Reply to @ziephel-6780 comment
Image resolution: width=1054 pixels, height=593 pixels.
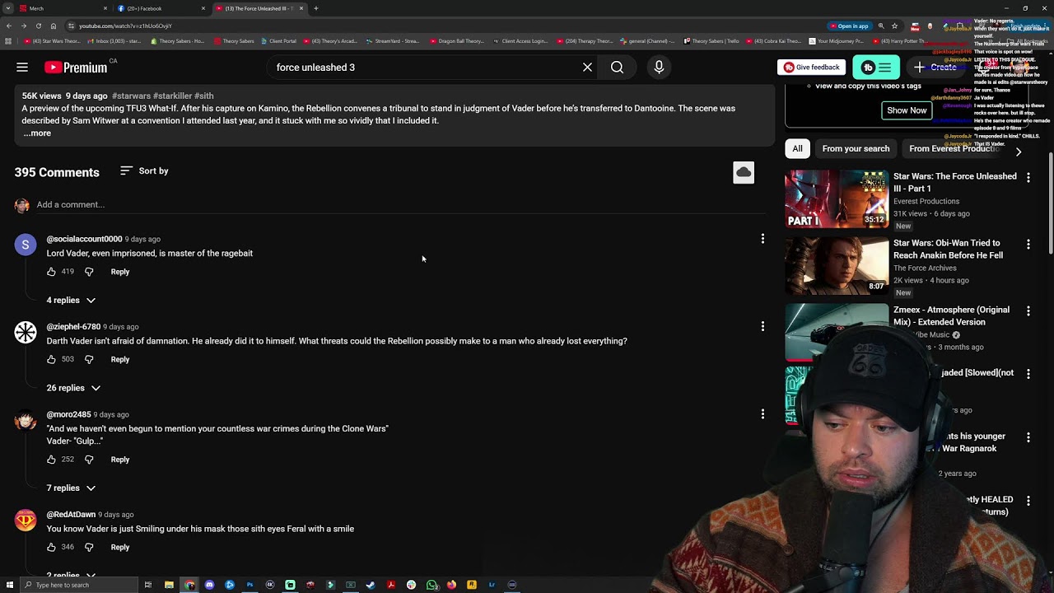coord(120,359)
